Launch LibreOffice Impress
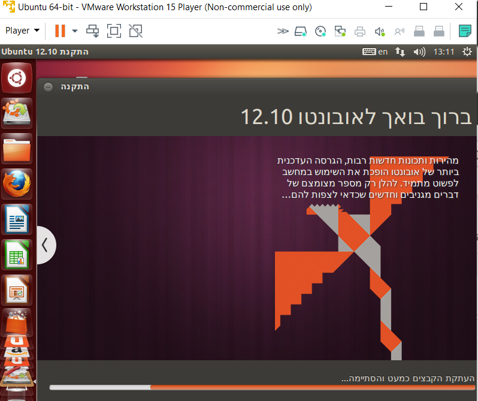Viewport: 478px width, 401px height. 17,290
